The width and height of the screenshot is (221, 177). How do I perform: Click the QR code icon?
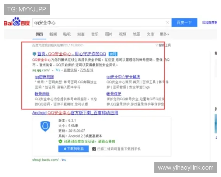tap(94, 149)
